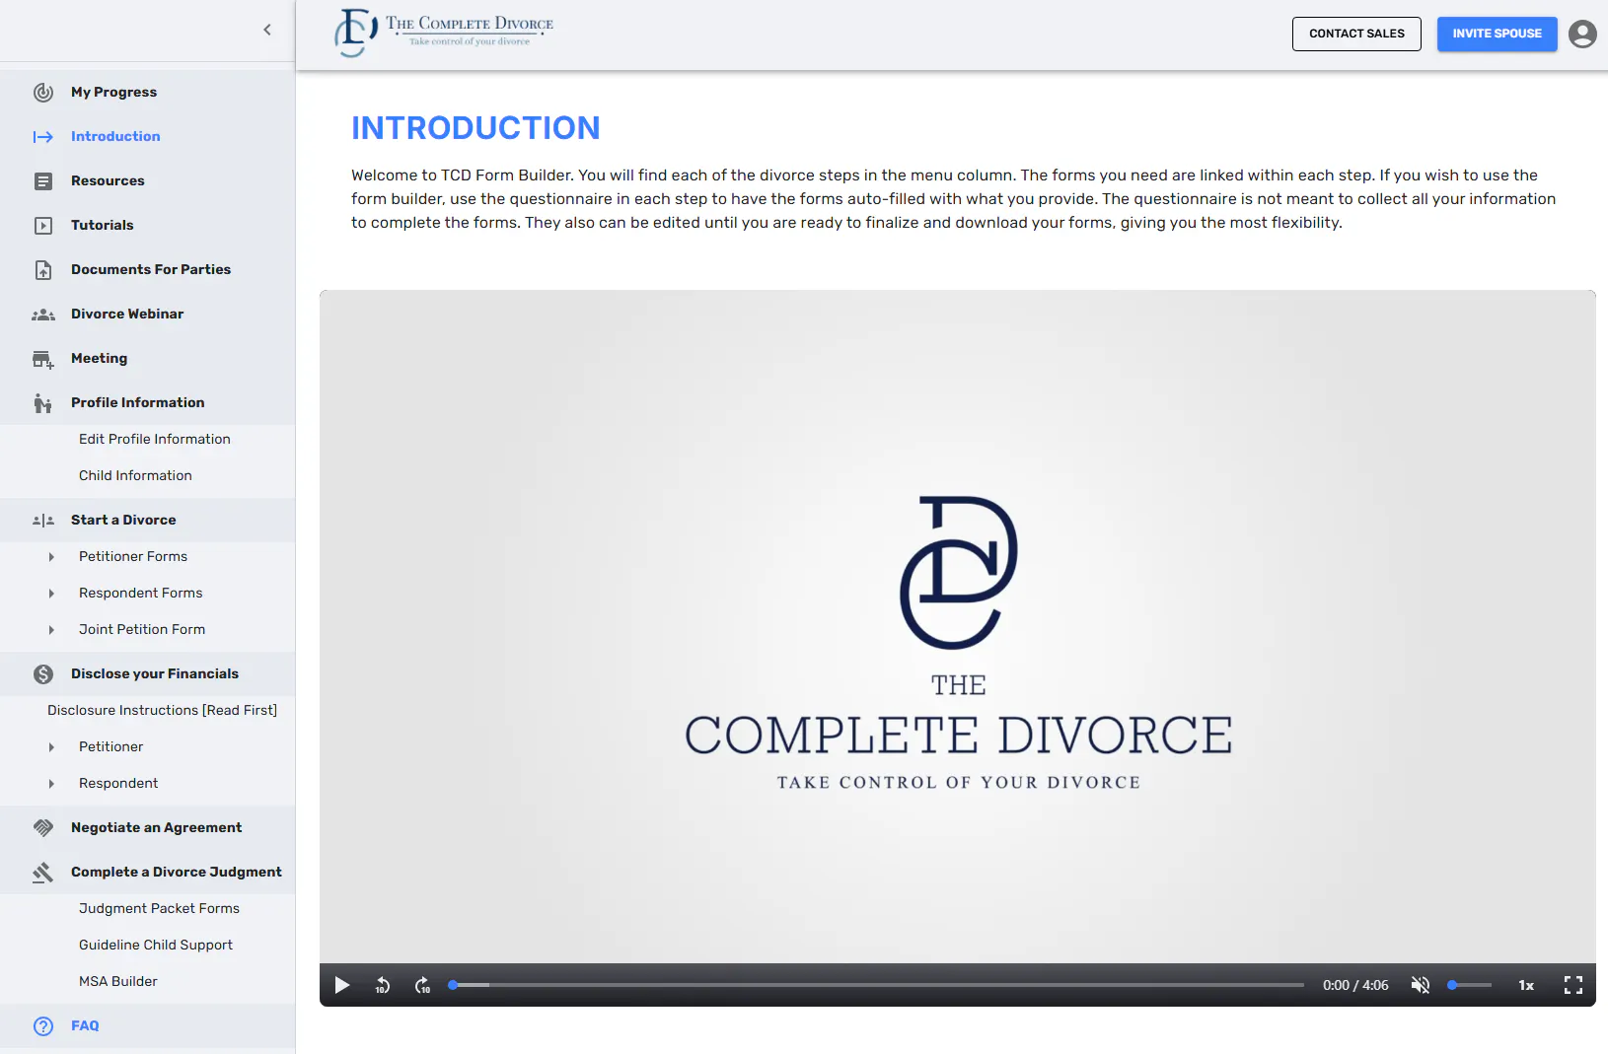Click the Profile Information heading
This screenshot has width=1608, height=1054.
click(x=138, y=403)
